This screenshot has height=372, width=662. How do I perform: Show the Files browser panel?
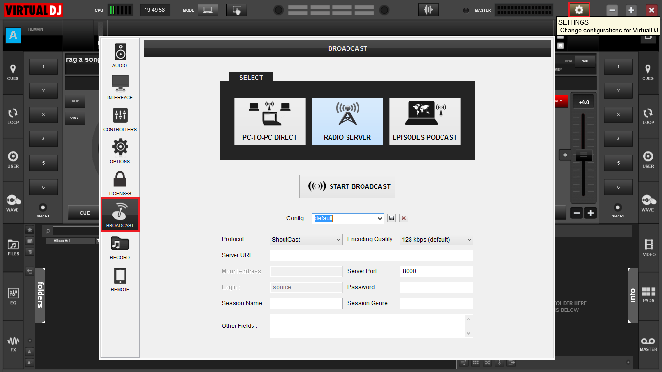click(x=13, y=248)
